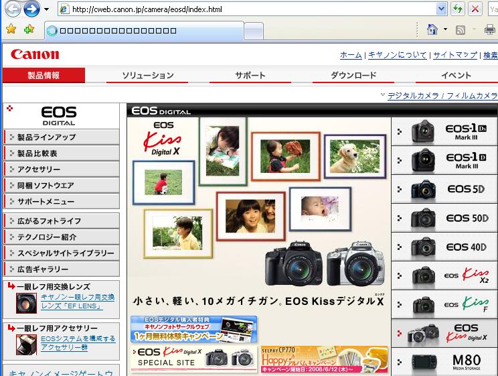Open the ホーム link
Viewport: 498px width, 376px height.
(351, 55)
